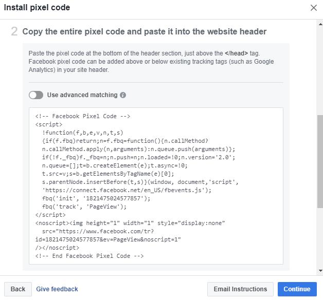This screenshot has height=300, width=323.
Task: Toggle the Use advanced matching switch
Action: tap(36, 95)
